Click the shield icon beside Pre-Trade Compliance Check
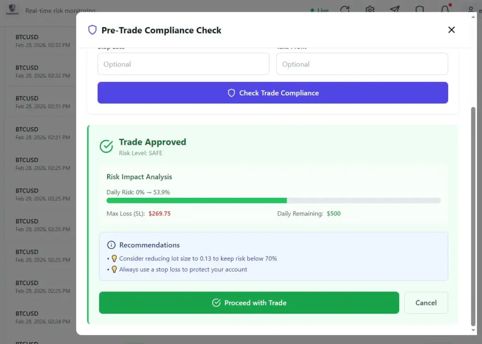This screenshot has width=482, height=344. 92,30
